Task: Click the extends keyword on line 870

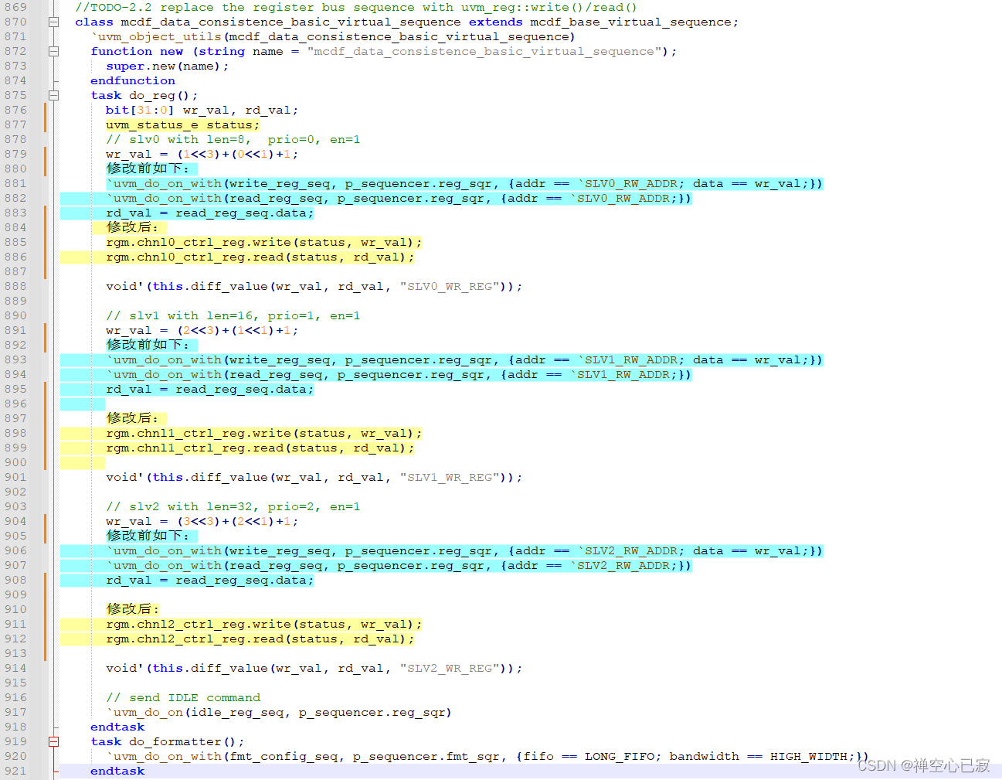Action: coord(495,22)
